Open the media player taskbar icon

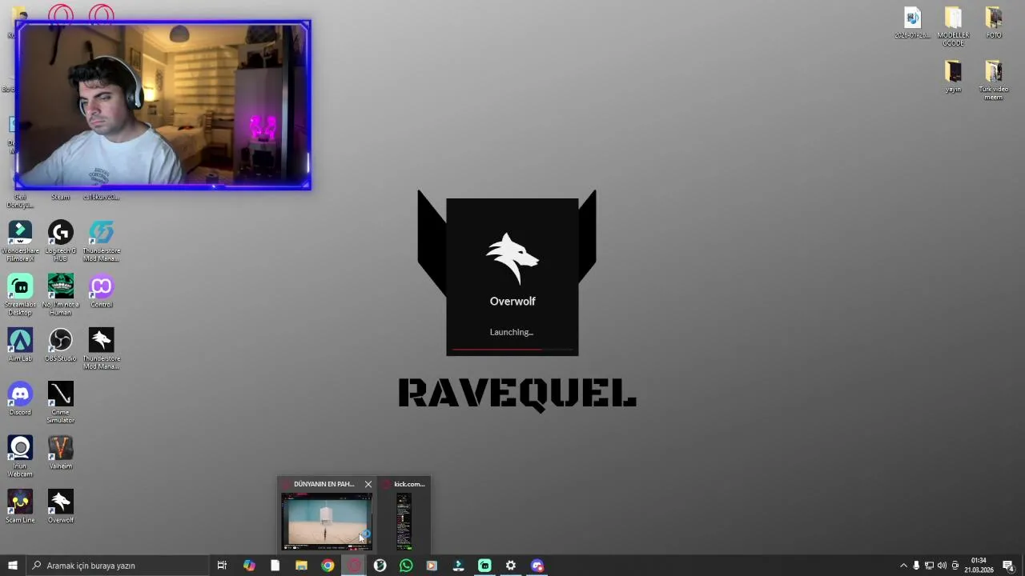432,566
